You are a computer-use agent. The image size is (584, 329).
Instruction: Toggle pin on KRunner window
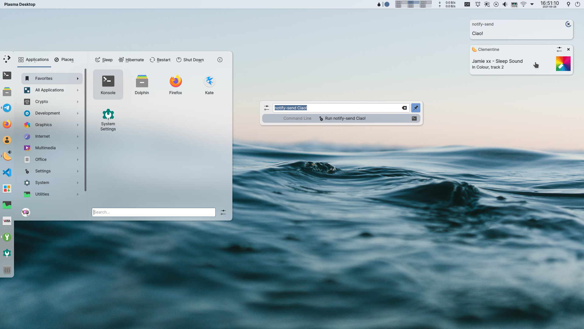[x=415, y=108]
